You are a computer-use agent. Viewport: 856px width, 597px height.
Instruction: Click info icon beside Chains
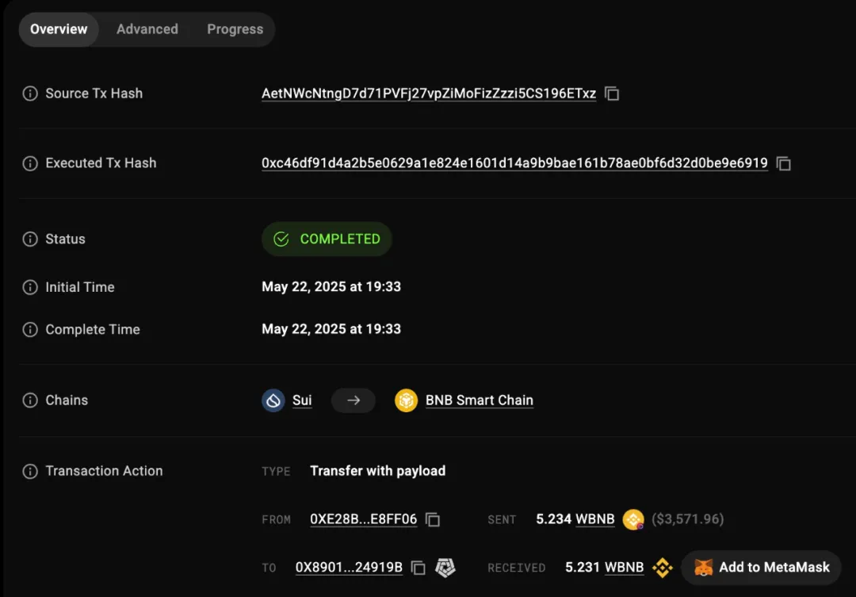[x=30, y=400]
